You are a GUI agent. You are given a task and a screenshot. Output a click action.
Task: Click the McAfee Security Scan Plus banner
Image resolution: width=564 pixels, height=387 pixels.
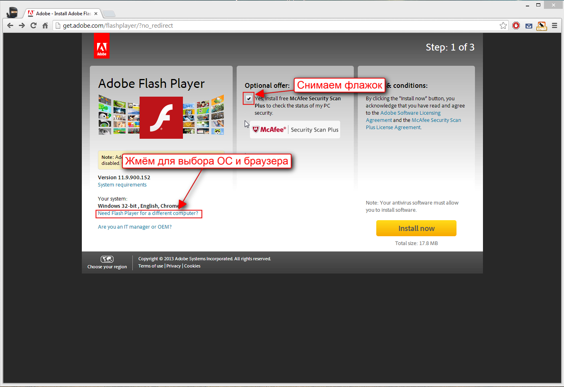click(295, 130)
